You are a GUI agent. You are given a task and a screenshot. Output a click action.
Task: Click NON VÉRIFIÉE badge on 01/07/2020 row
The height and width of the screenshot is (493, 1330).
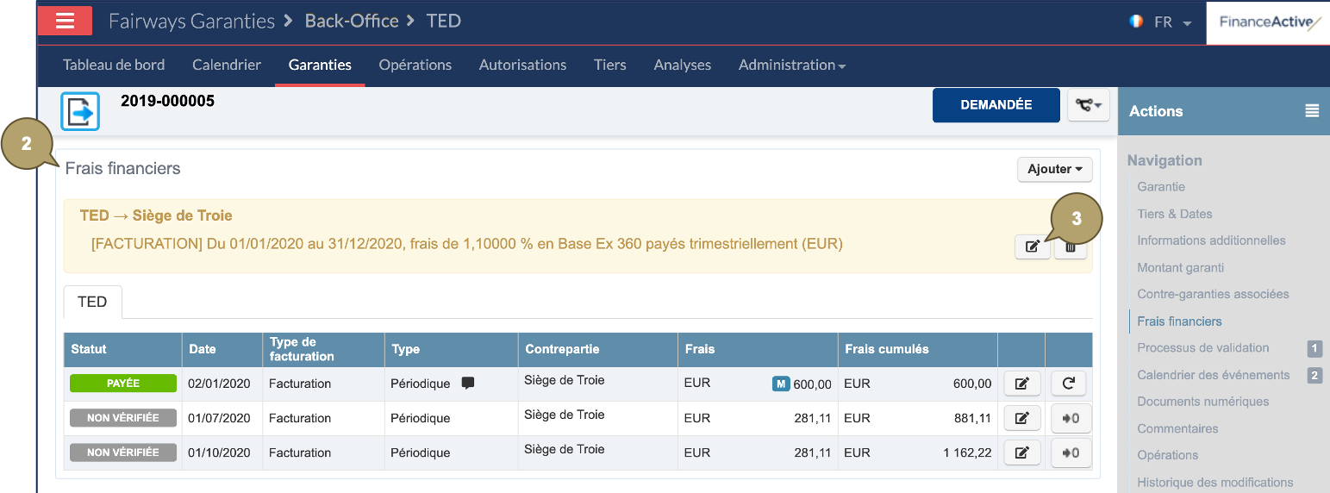tap(123, 418)
